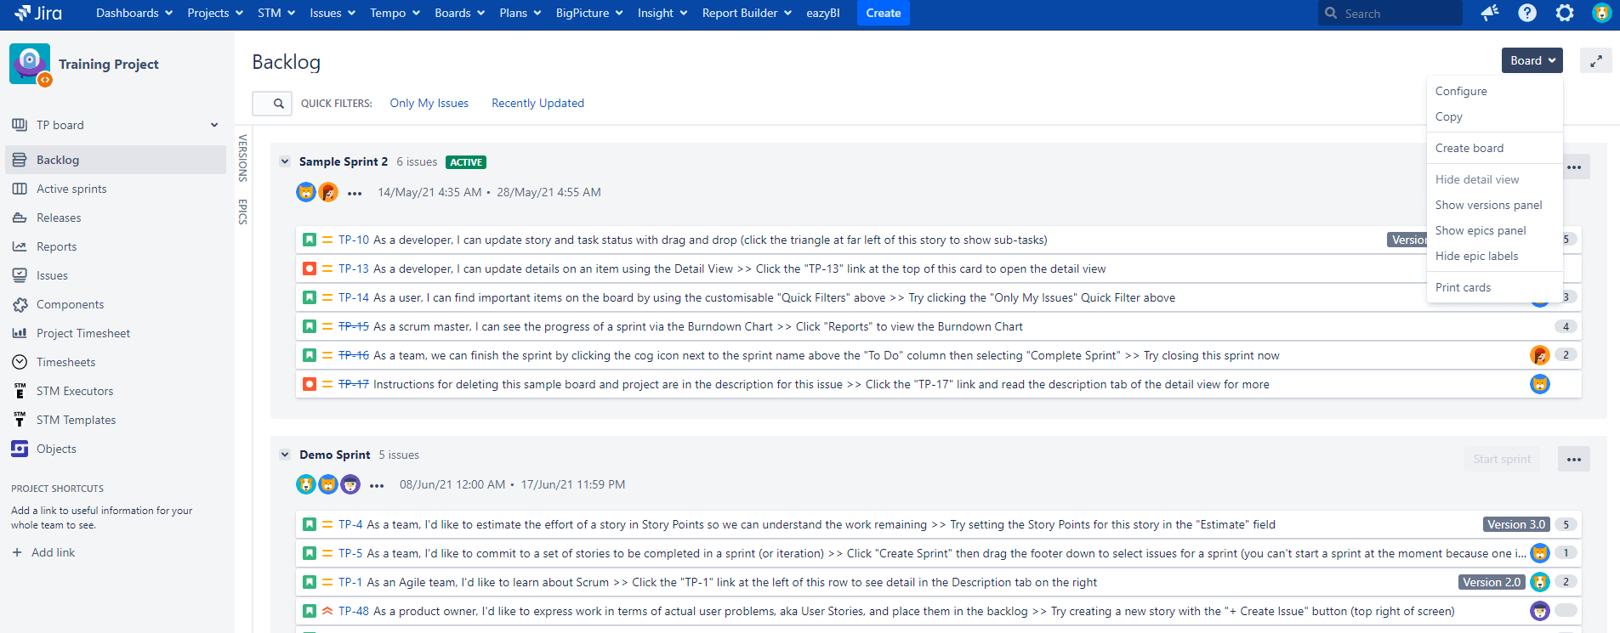Collapse the Sample Sprint 2 section
Screen dimensions: 1620x633
point(285,161)
